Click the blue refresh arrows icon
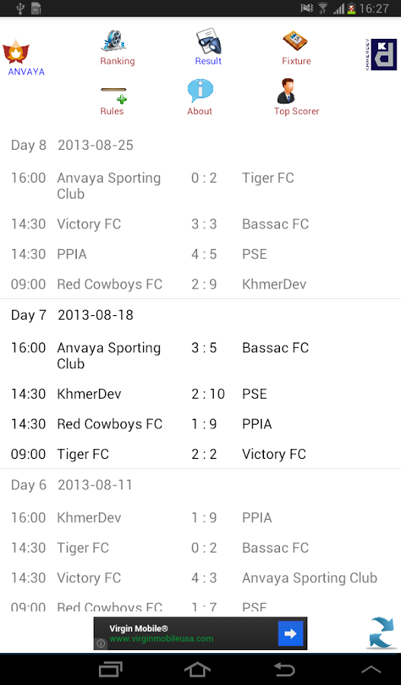 click(x=381, y=632)
